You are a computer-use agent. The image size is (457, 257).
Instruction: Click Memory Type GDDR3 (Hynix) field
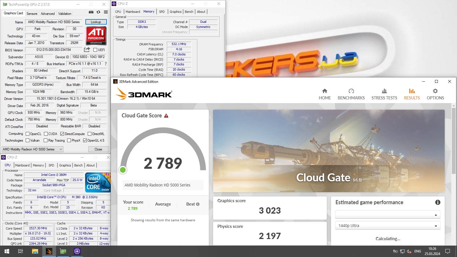pos(43,85)
